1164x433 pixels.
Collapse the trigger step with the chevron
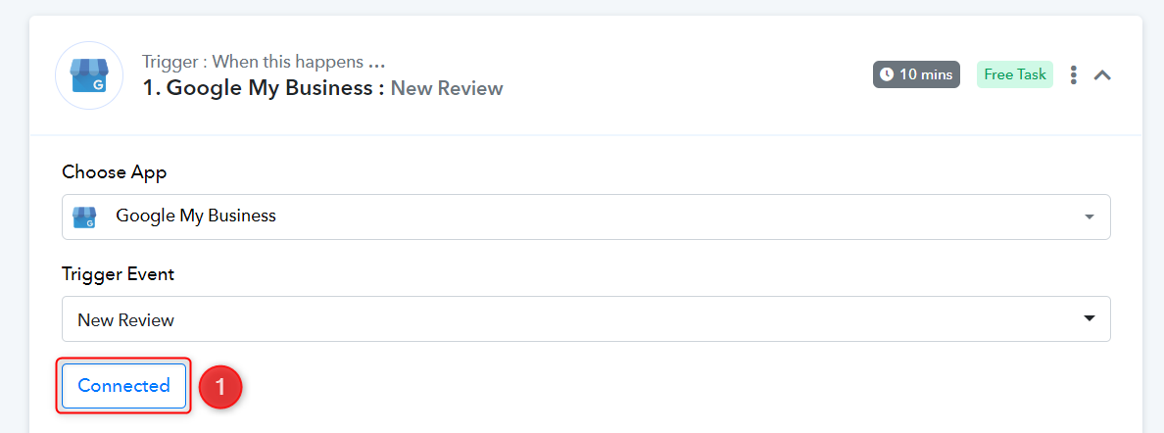1102,75
